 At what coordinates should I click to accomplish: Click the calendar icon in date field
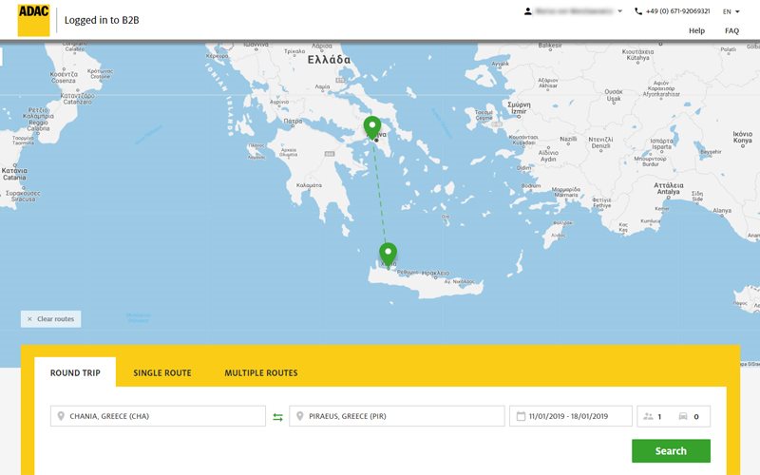pyautogui.click(x=521, y=416)
